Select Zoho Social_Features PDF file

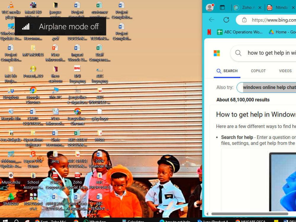click(77, 181)
